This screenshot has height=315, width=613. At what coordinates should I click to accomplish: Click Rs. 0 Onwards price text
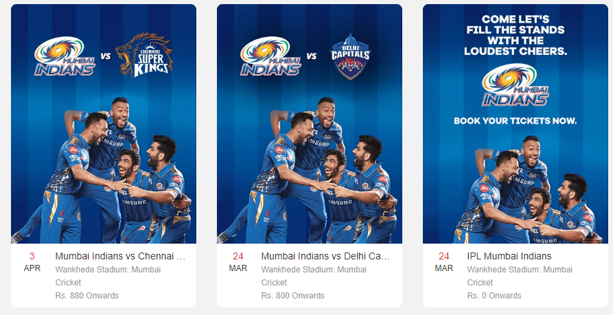tap(494, 296)
